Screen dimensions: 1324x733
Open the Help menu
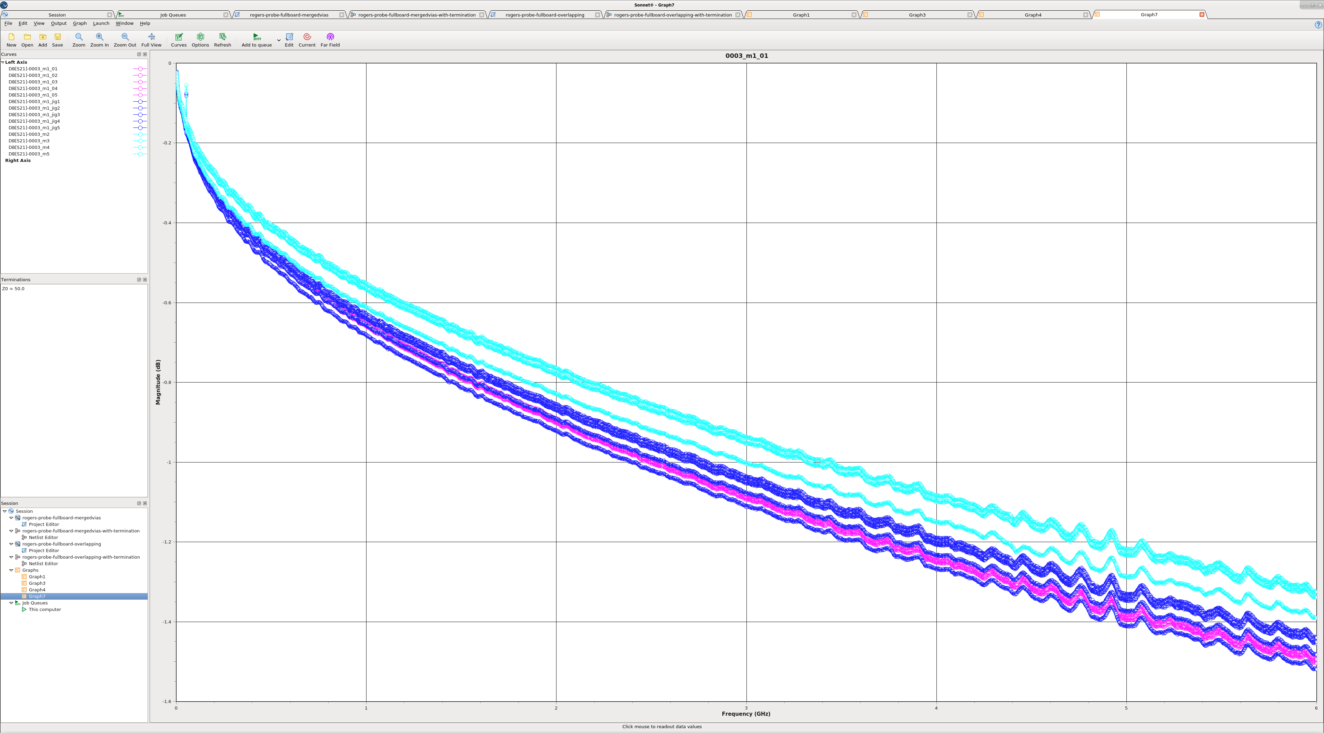pyautogui.click(x=145, y=24)
